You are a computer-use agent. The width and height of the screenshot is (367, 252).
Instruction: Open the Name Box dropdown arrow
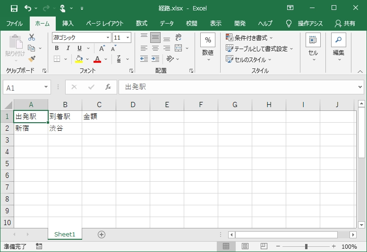[x=46, y=87]
